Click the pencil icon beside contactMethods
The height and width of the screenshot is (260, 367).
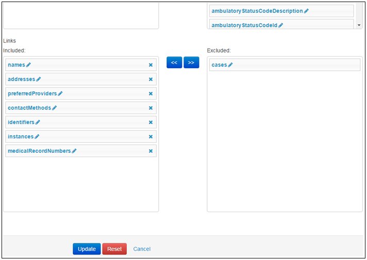(55, 108)
